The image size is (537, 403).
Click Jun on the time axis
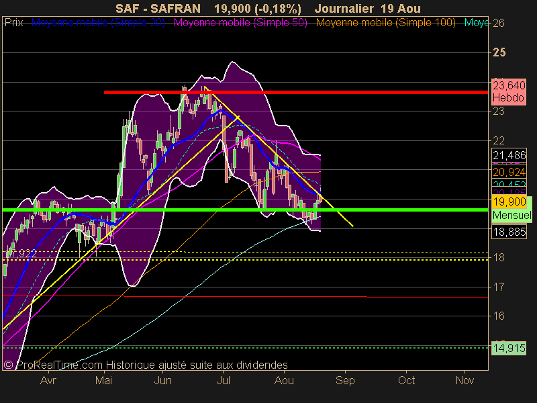(162, 380)
